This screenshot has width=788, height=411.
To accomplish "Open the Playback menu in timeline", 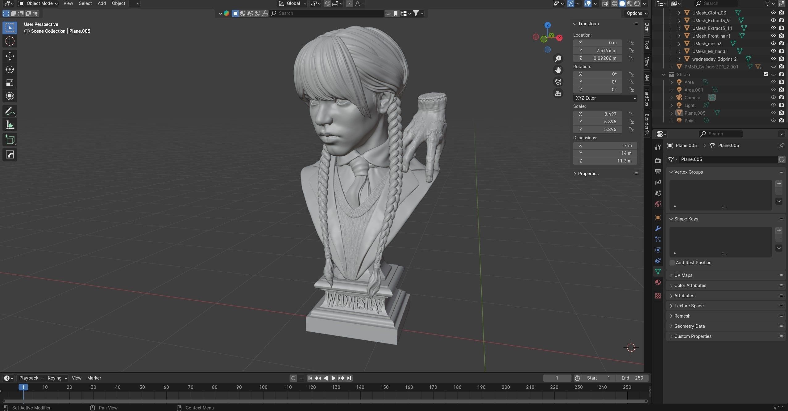I will click(x=31, y=378).
